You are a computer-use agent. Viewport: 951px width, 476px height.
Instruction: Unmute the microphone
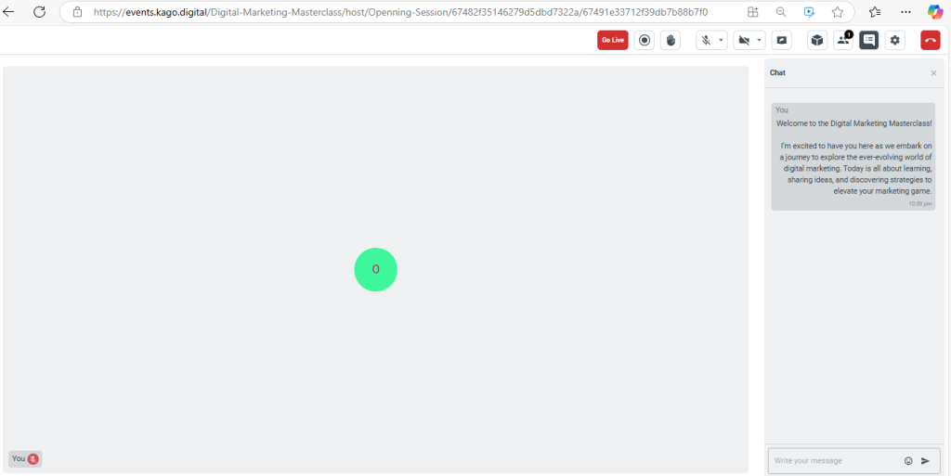coord(706,40)
